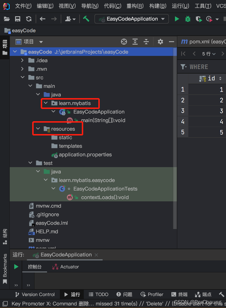This screenshot has width=226, height=308.
Task: Run EasyCodeApplication with green play icon
Action: [x=177, y=19]
